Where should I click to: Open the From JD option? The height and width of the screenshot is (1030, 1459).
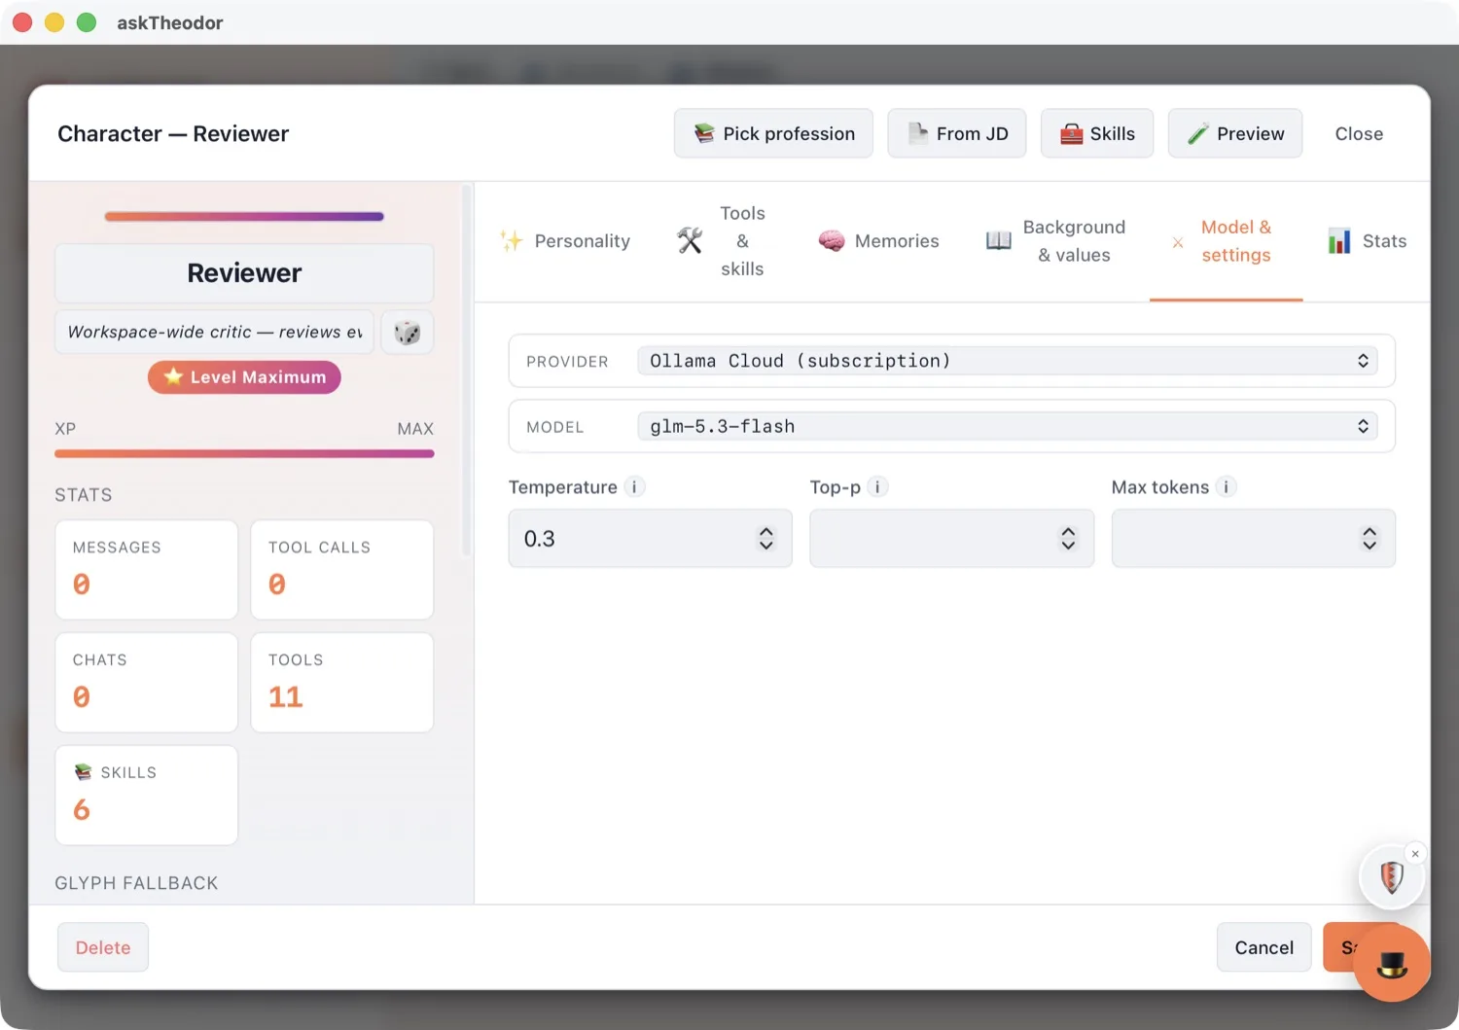(x=957, y=133)
